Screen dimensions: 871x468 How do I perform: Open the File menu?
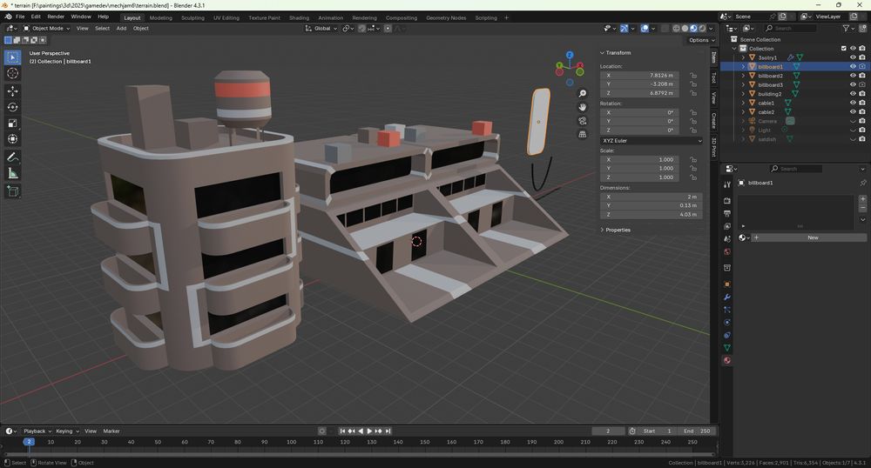pos(20,17)
